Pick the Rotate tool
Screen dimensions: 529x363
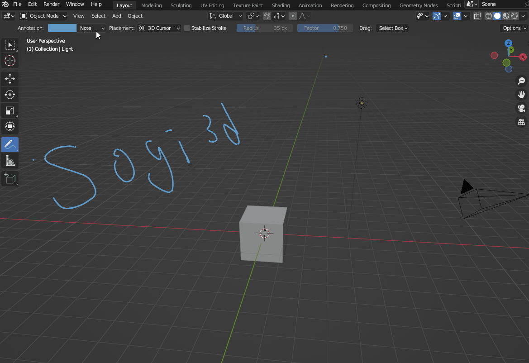[10, 95]
